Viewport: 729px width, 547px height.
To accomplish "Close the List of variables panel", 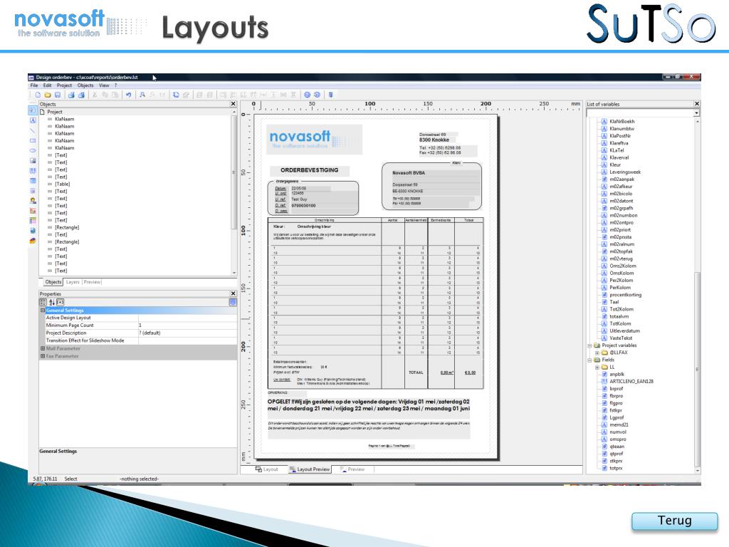I will coord(696,104).
